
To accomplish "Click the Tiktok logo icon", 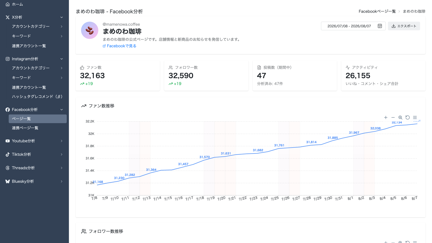I will tap(8, 154).
